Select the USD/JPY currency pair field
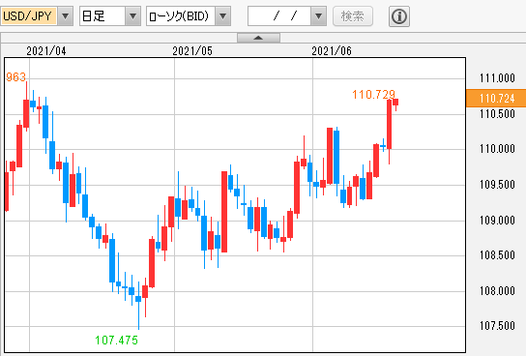The image size is (526, 356). [x=29, y=16]
